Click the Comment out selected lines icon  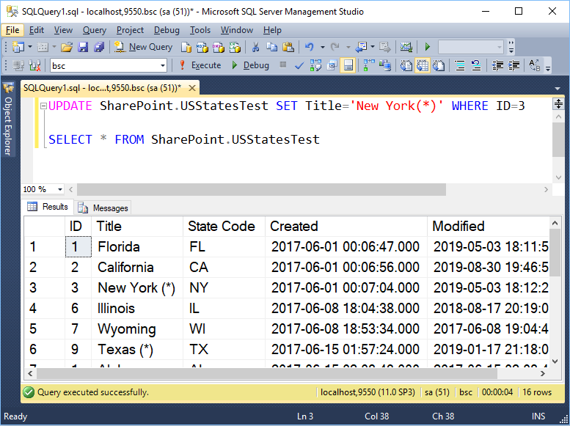point(460,65)
